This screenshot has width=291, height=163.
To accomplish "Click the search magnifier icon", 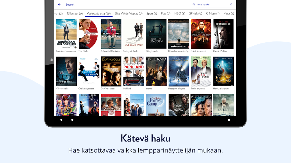I will click(194, 5).
